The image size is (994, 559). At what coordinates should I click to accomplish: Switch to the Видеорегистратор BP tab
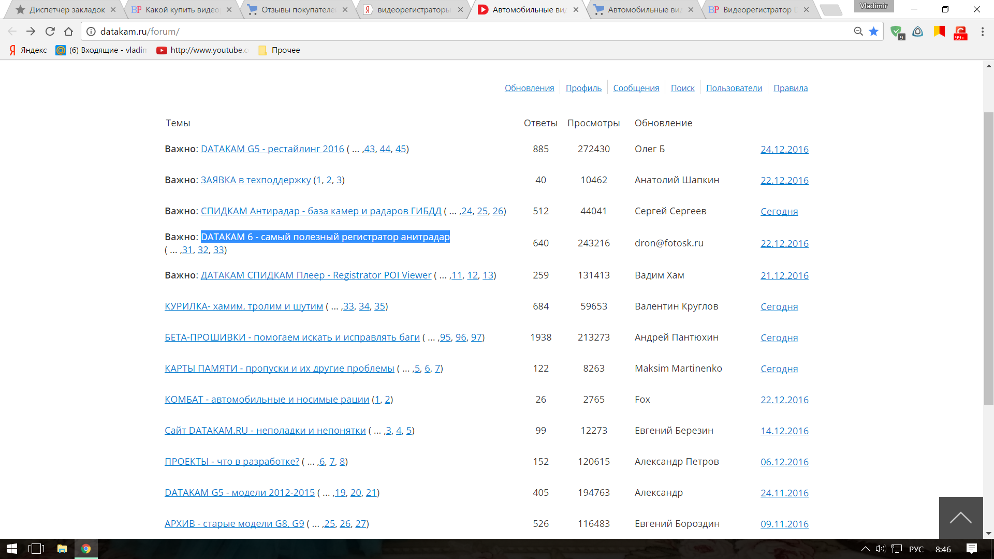pyautogui.click(x=758, y=9)
